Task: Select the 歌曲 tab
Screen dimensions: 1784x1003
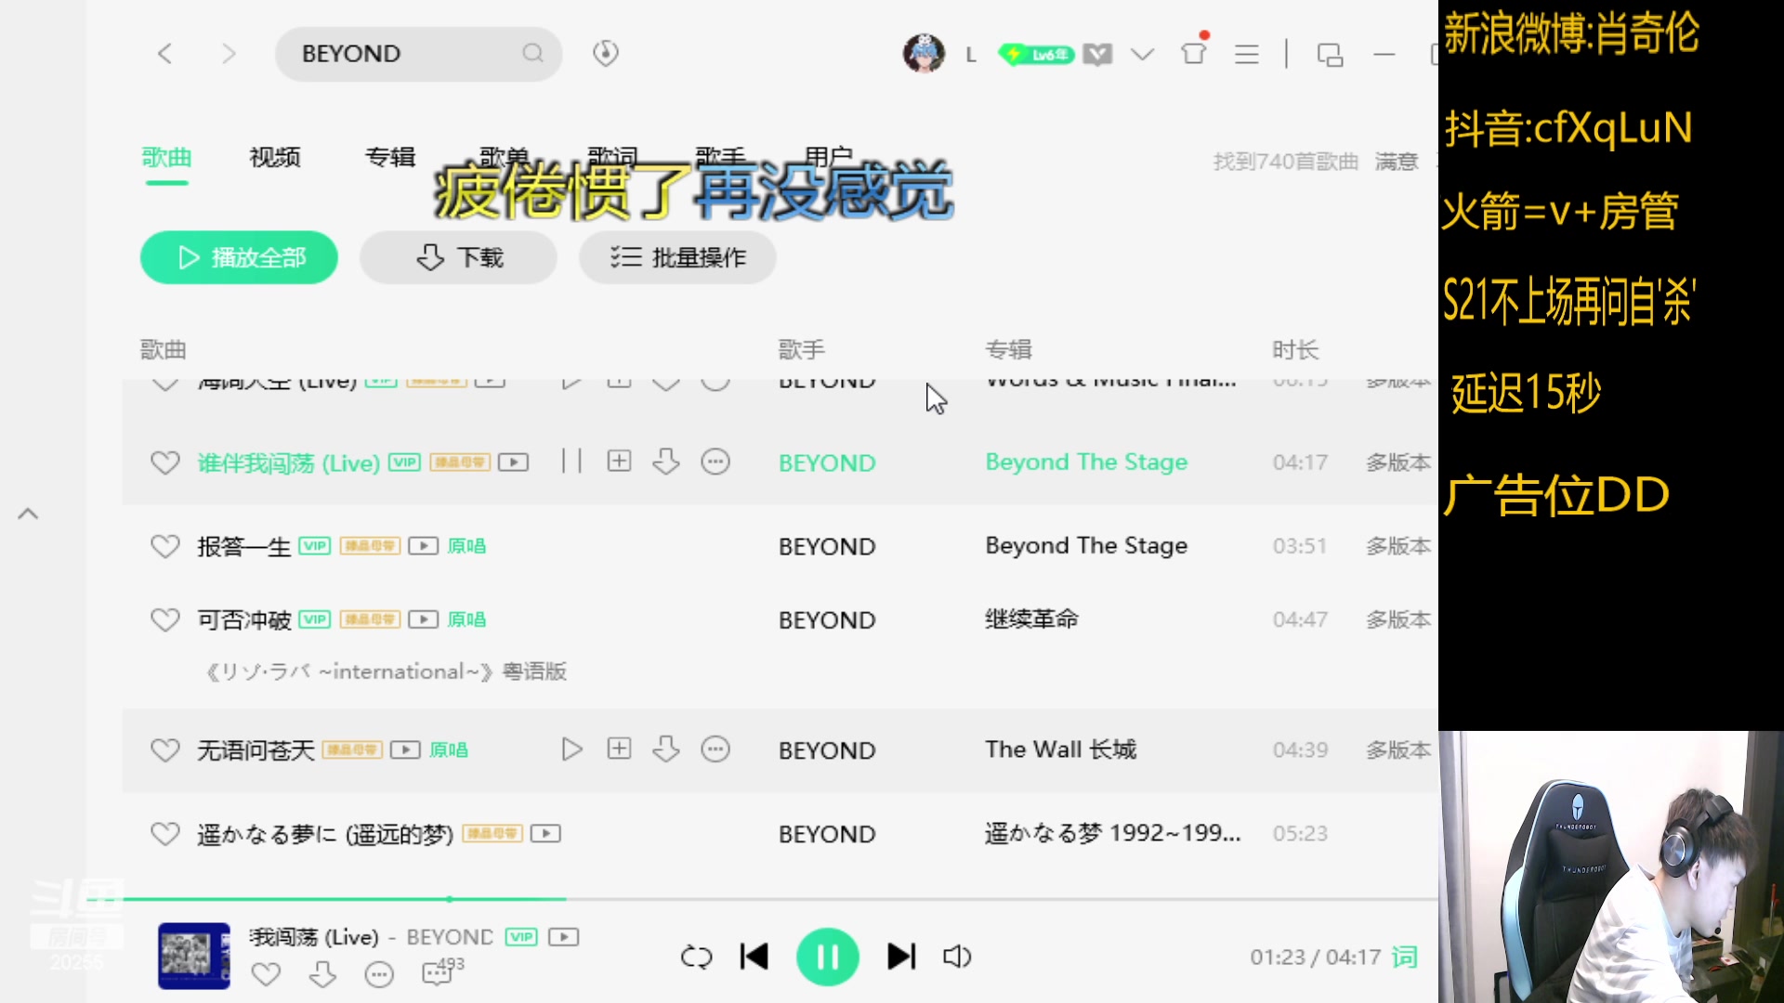Action: [166, 158]
